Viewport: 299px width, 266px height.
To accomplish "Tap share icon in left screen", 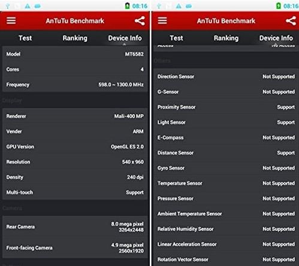I will [x=140, y=21].
